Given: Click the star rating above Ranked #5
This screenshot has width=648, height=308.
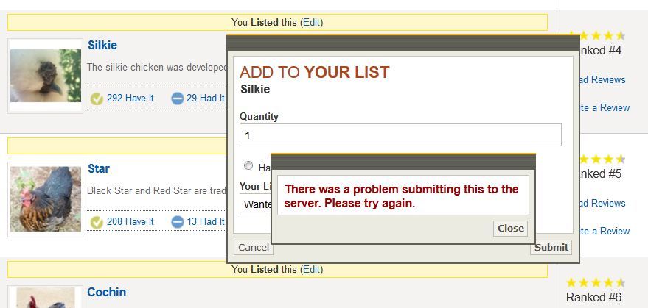Looking at the screenshot, I should [x=597, y=159].
